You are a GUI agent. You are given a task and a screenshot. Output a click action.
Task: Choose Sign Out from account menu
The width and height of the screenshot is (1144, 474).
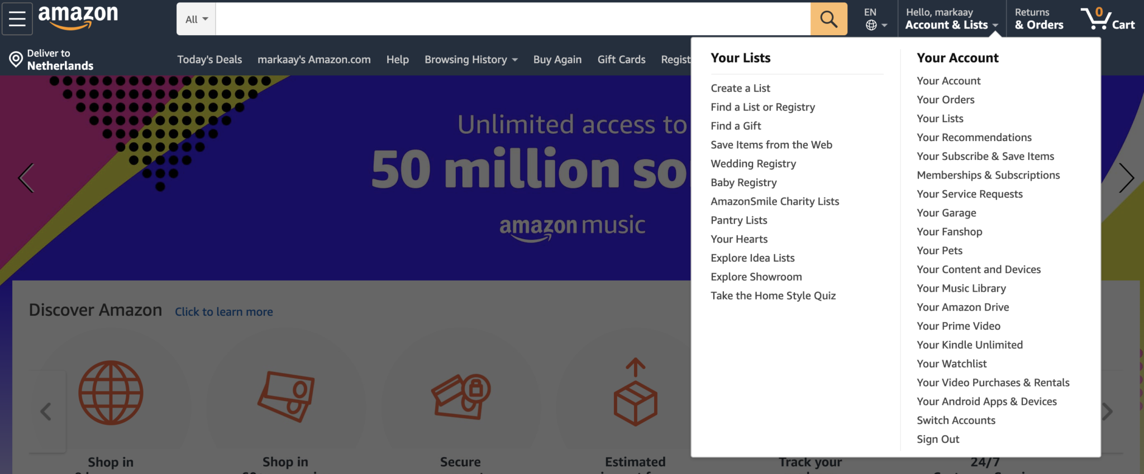click(x=938, y=439)
